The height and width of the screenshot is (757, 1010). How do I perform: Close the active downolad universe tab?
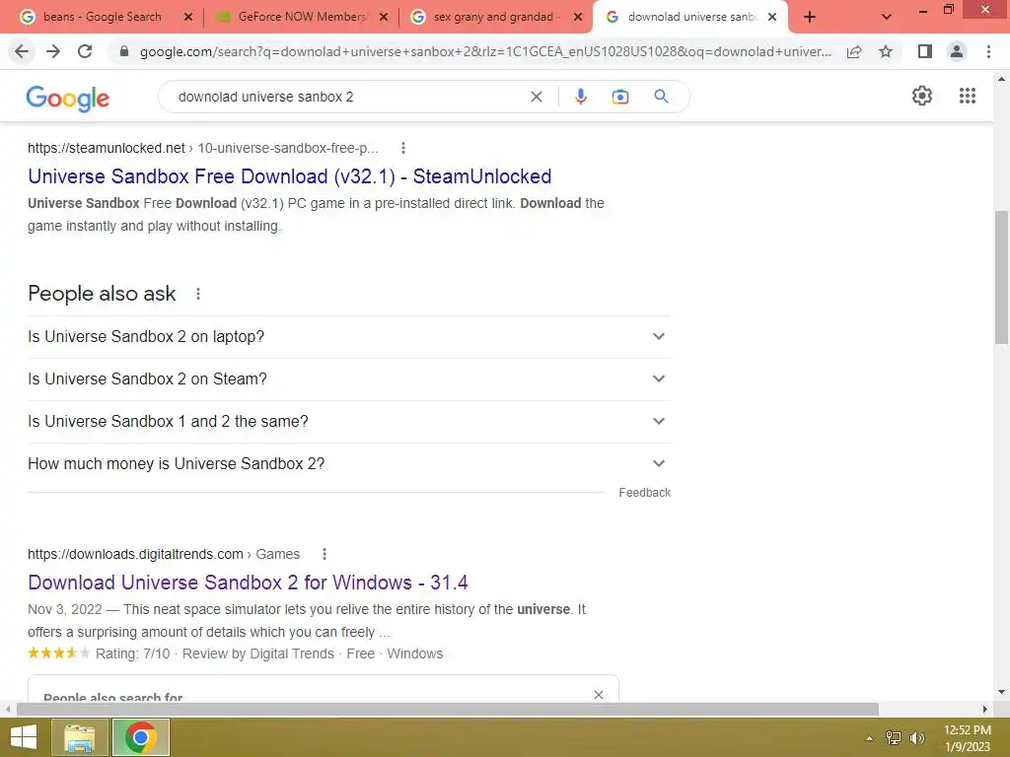pyautogui.click(x=772, y=18)
